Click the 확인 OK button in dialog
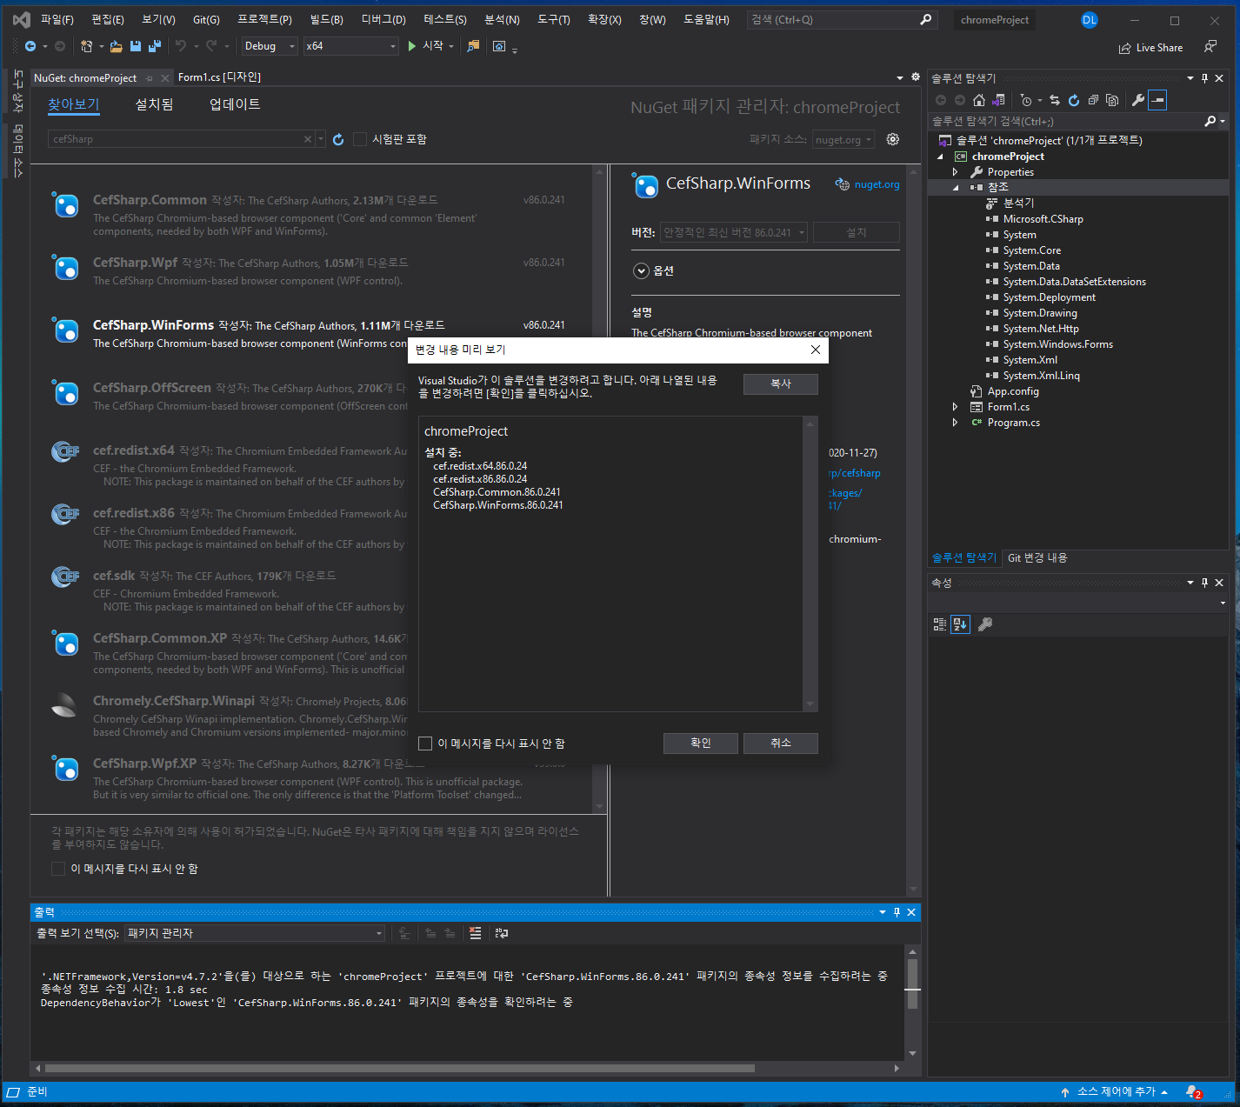 [701, 744]
